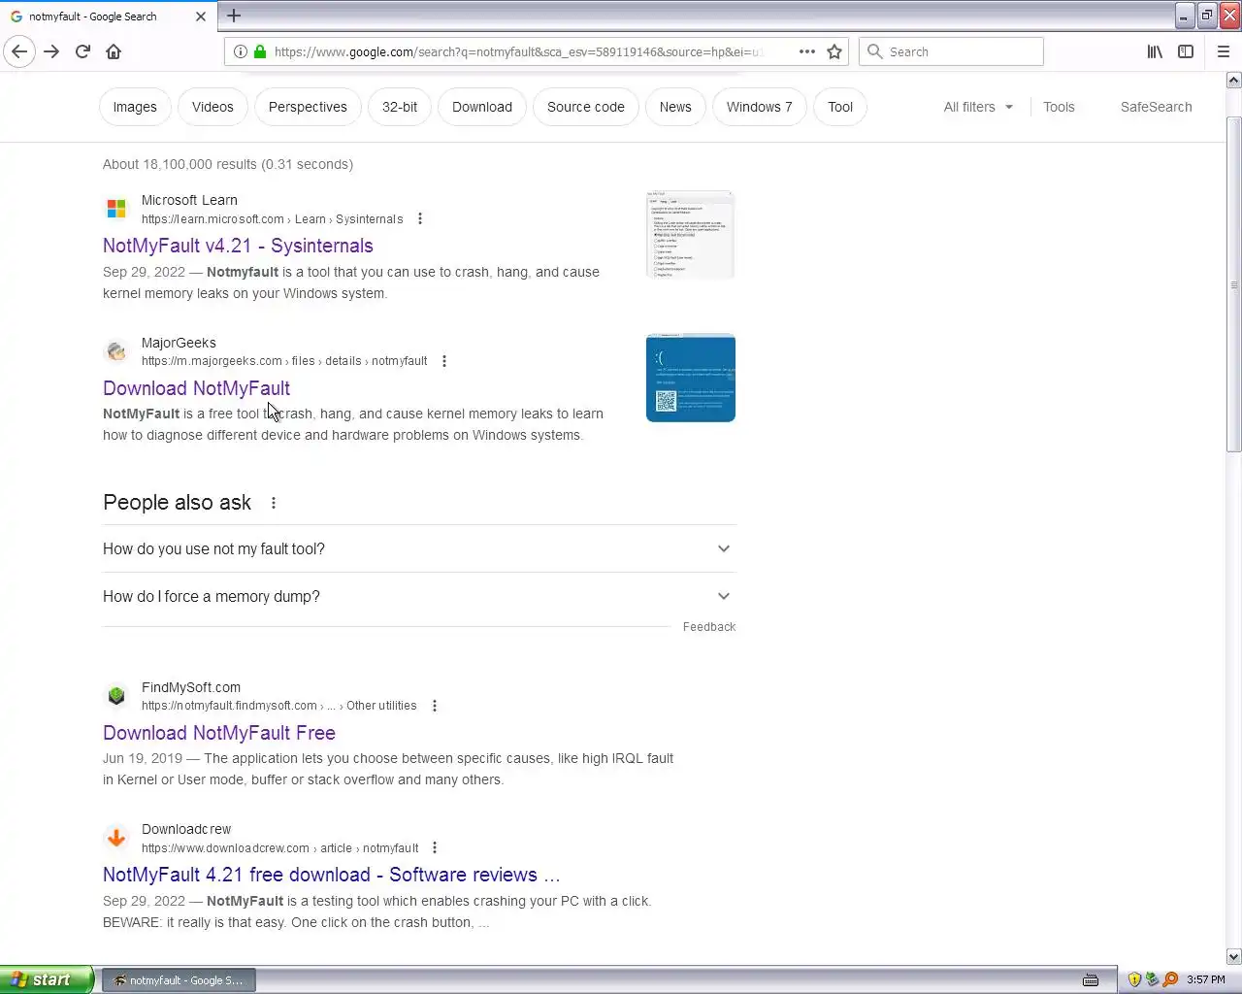
Task: Select the Source code filter chip
Action: point(586,107)
